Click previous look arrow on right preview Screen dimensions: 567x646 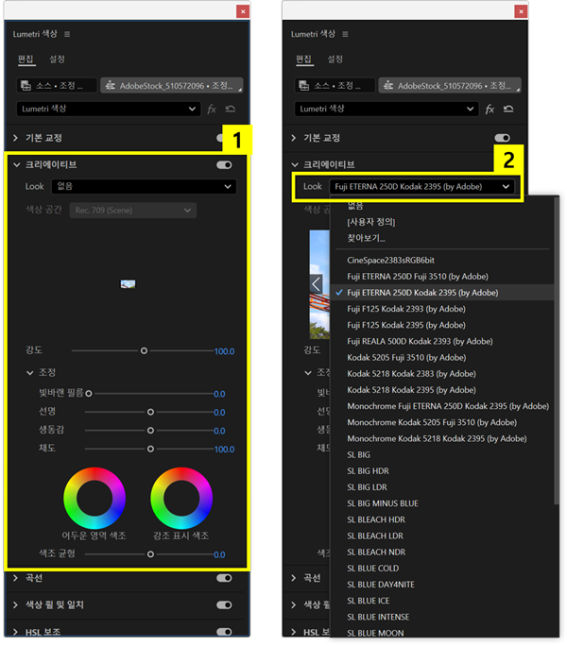click(x=316, y=284)
